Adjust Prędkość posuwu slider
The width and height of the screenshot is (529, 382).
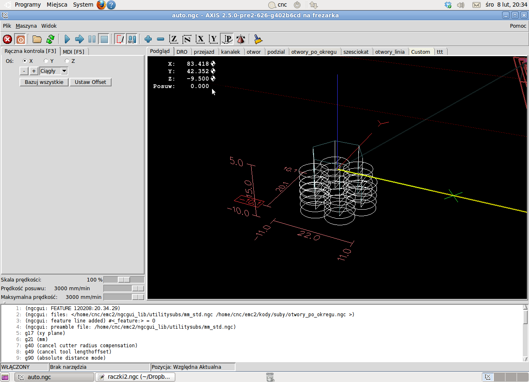point(124,288)
